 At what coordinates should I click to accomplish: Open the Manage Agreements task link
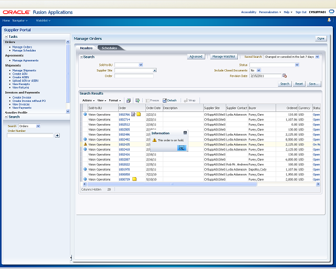(x=25, y=60)
